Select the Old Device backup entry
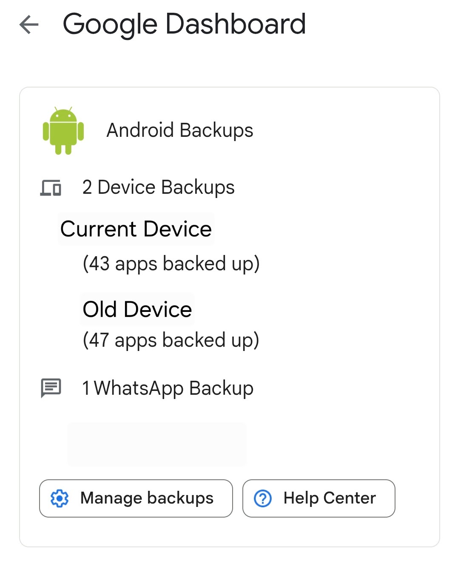 point(137,309)
